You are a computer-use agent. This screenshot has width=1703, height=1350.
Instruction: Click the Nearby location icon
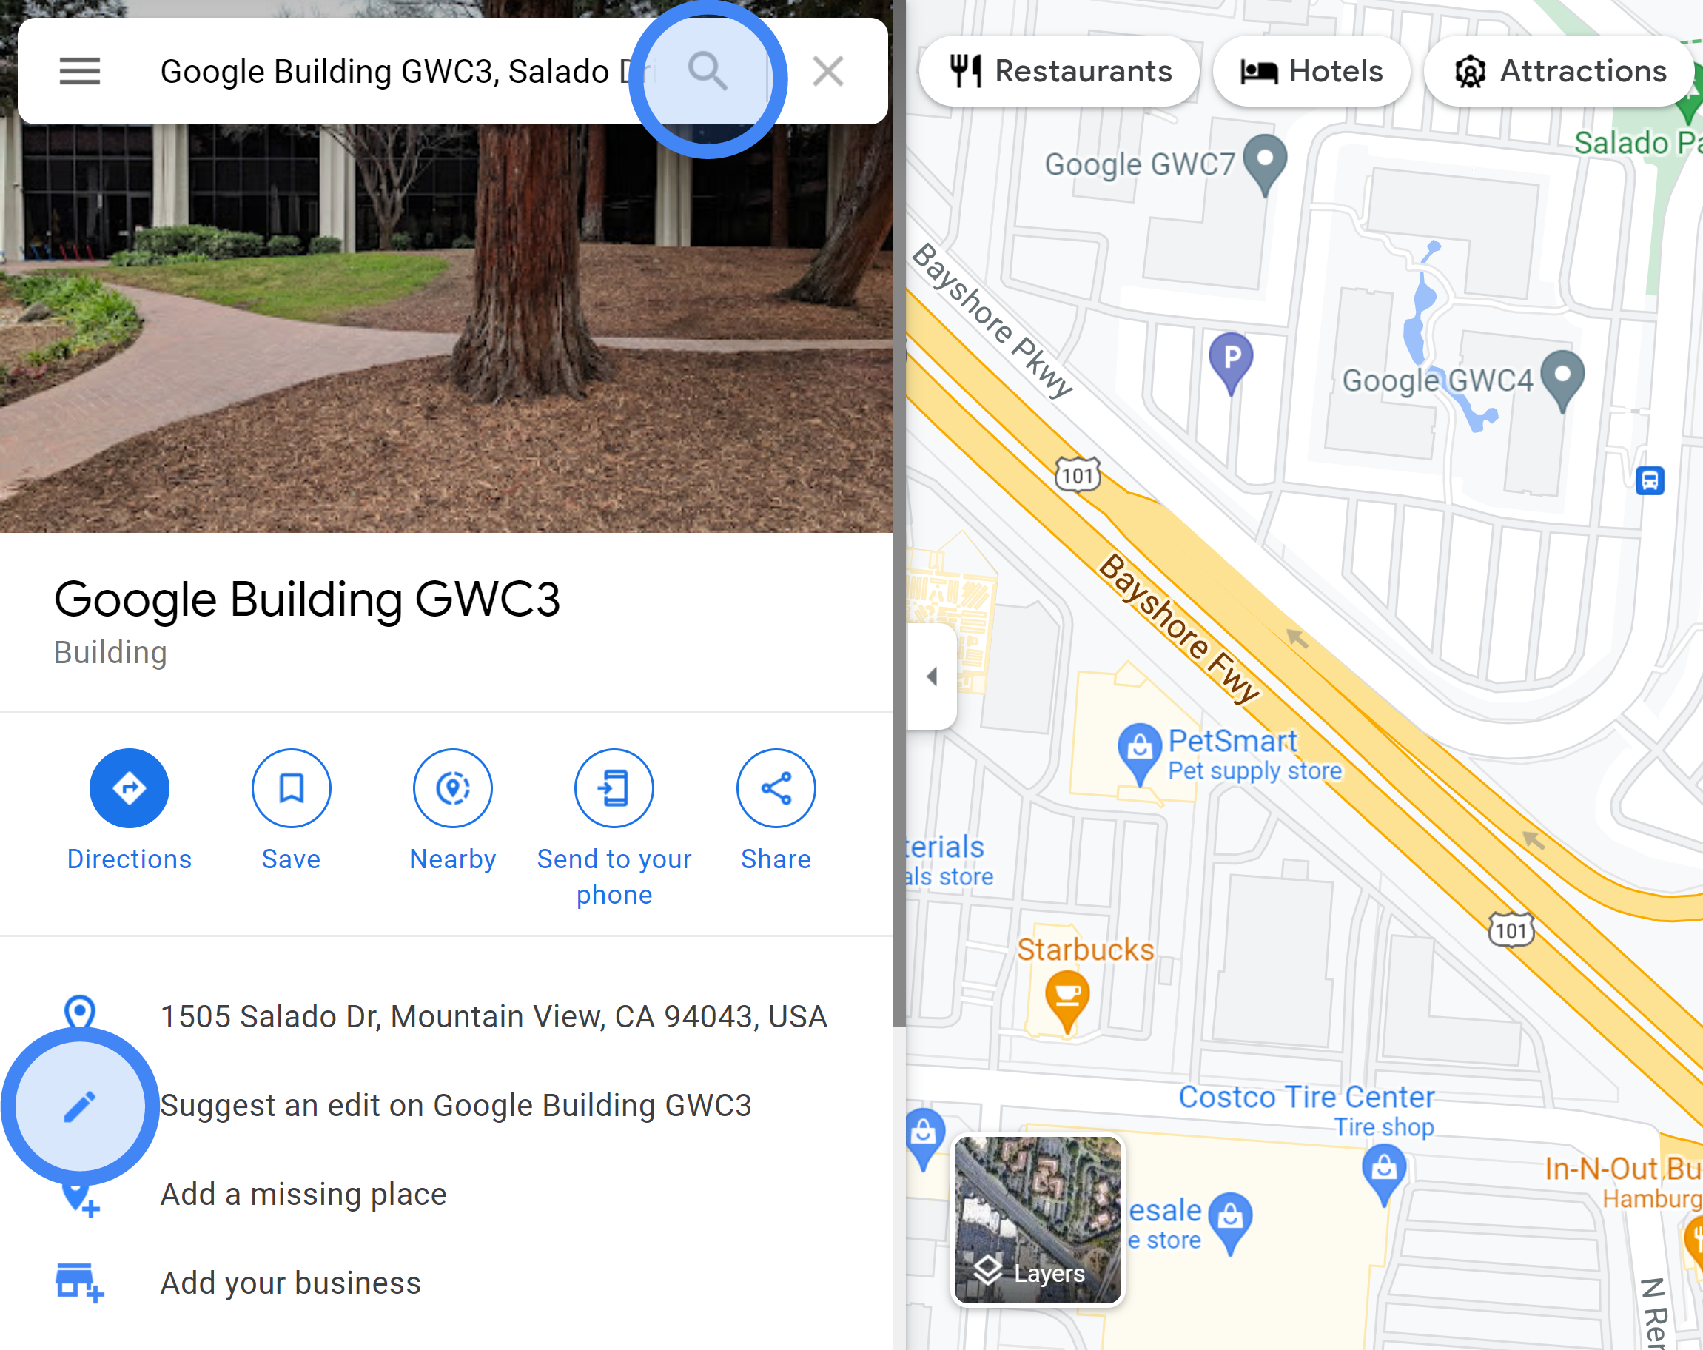(452, 789)
